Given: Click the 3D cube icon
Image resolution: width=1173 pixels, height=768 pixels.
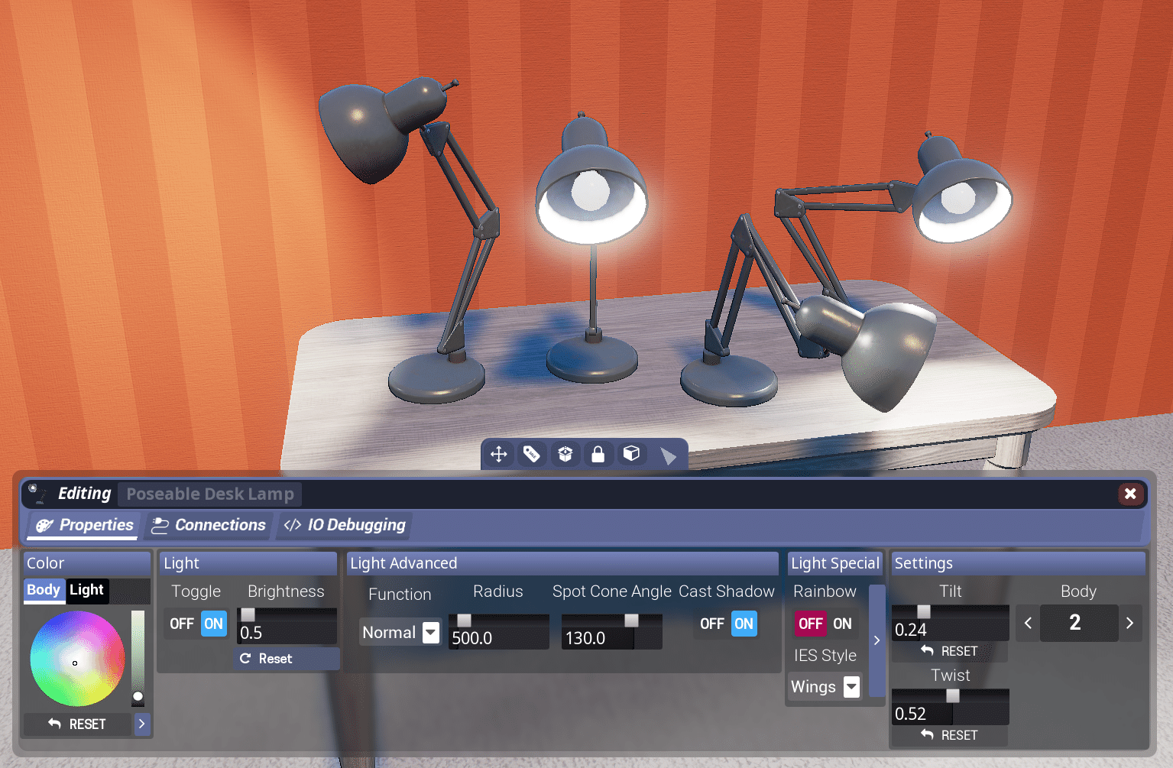Looking at the screenshot, I should coord(631,454).
